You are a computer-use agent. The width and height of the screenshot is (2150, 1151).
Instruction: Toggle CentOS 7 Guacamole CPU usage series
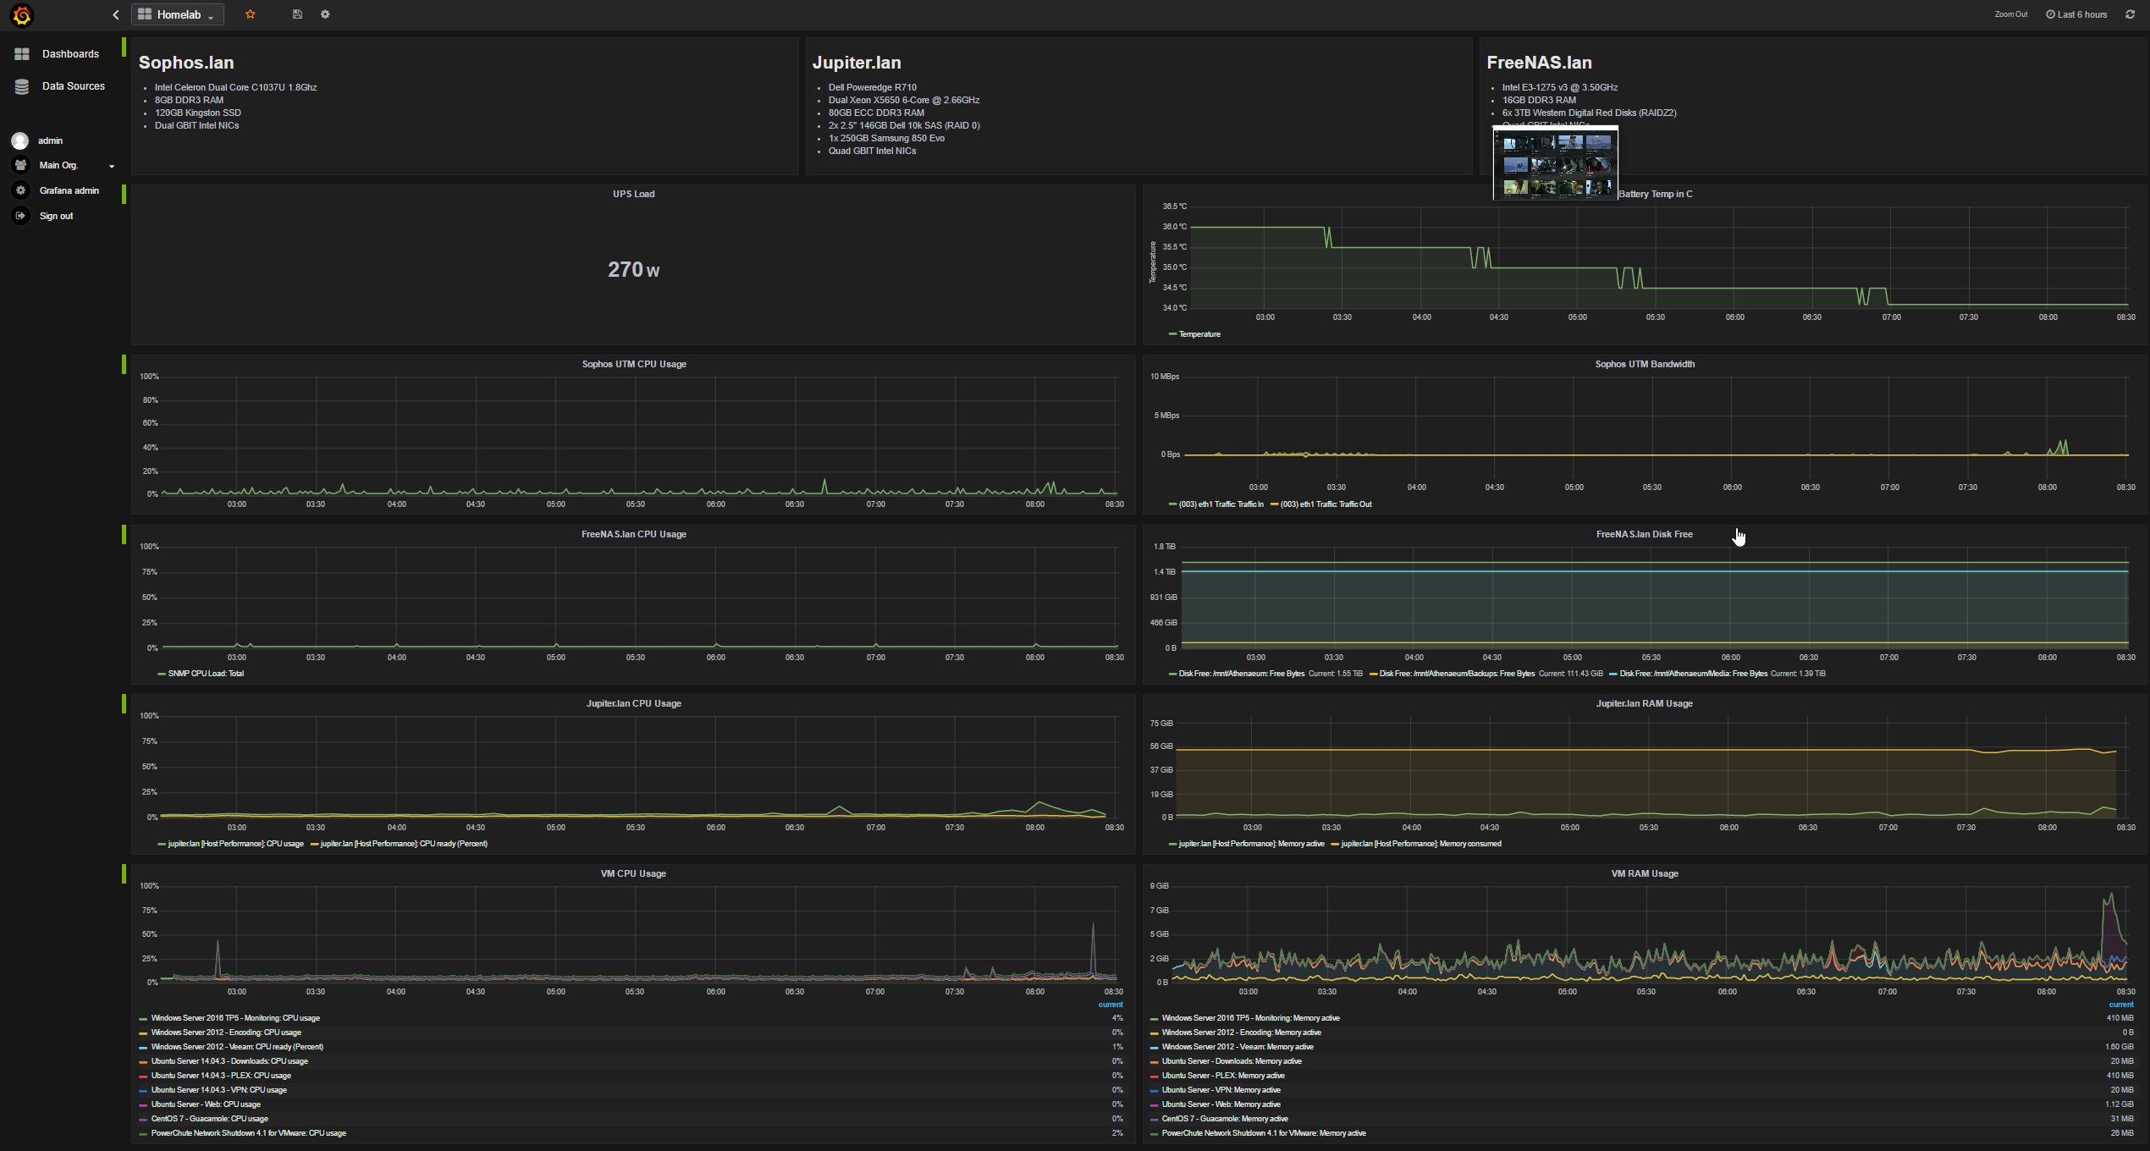point(210,1119)
